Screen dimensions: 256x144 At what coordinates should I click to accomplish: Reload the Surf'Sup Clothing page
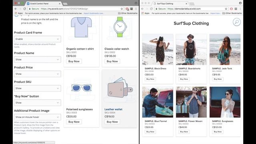151,9
